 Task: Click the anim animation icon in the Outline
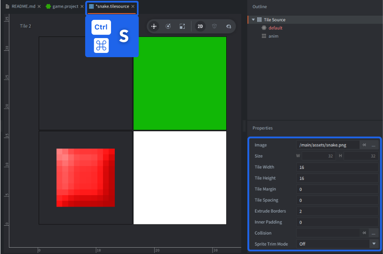click(263, 36)
